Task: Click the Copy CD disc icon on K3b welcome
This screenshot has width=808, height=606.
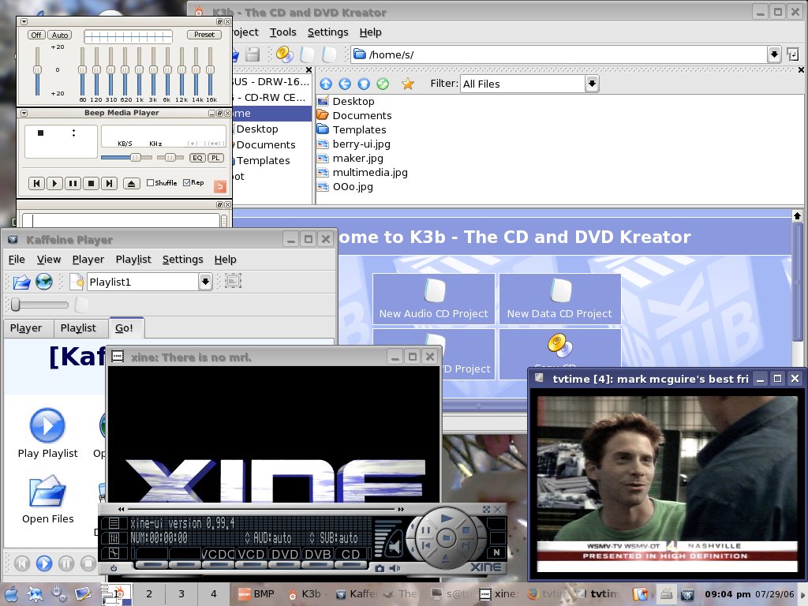Action: (560, 346)
